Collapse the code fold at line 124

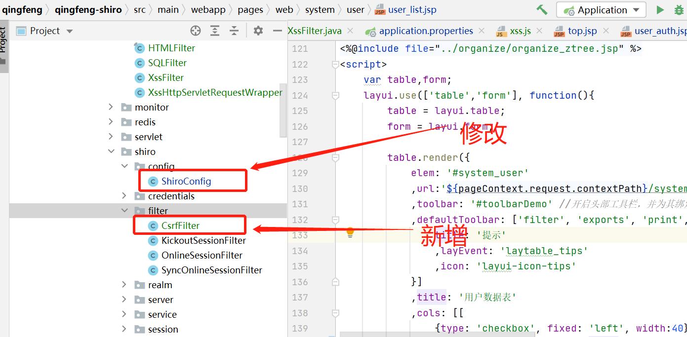(x=336, y=95)
